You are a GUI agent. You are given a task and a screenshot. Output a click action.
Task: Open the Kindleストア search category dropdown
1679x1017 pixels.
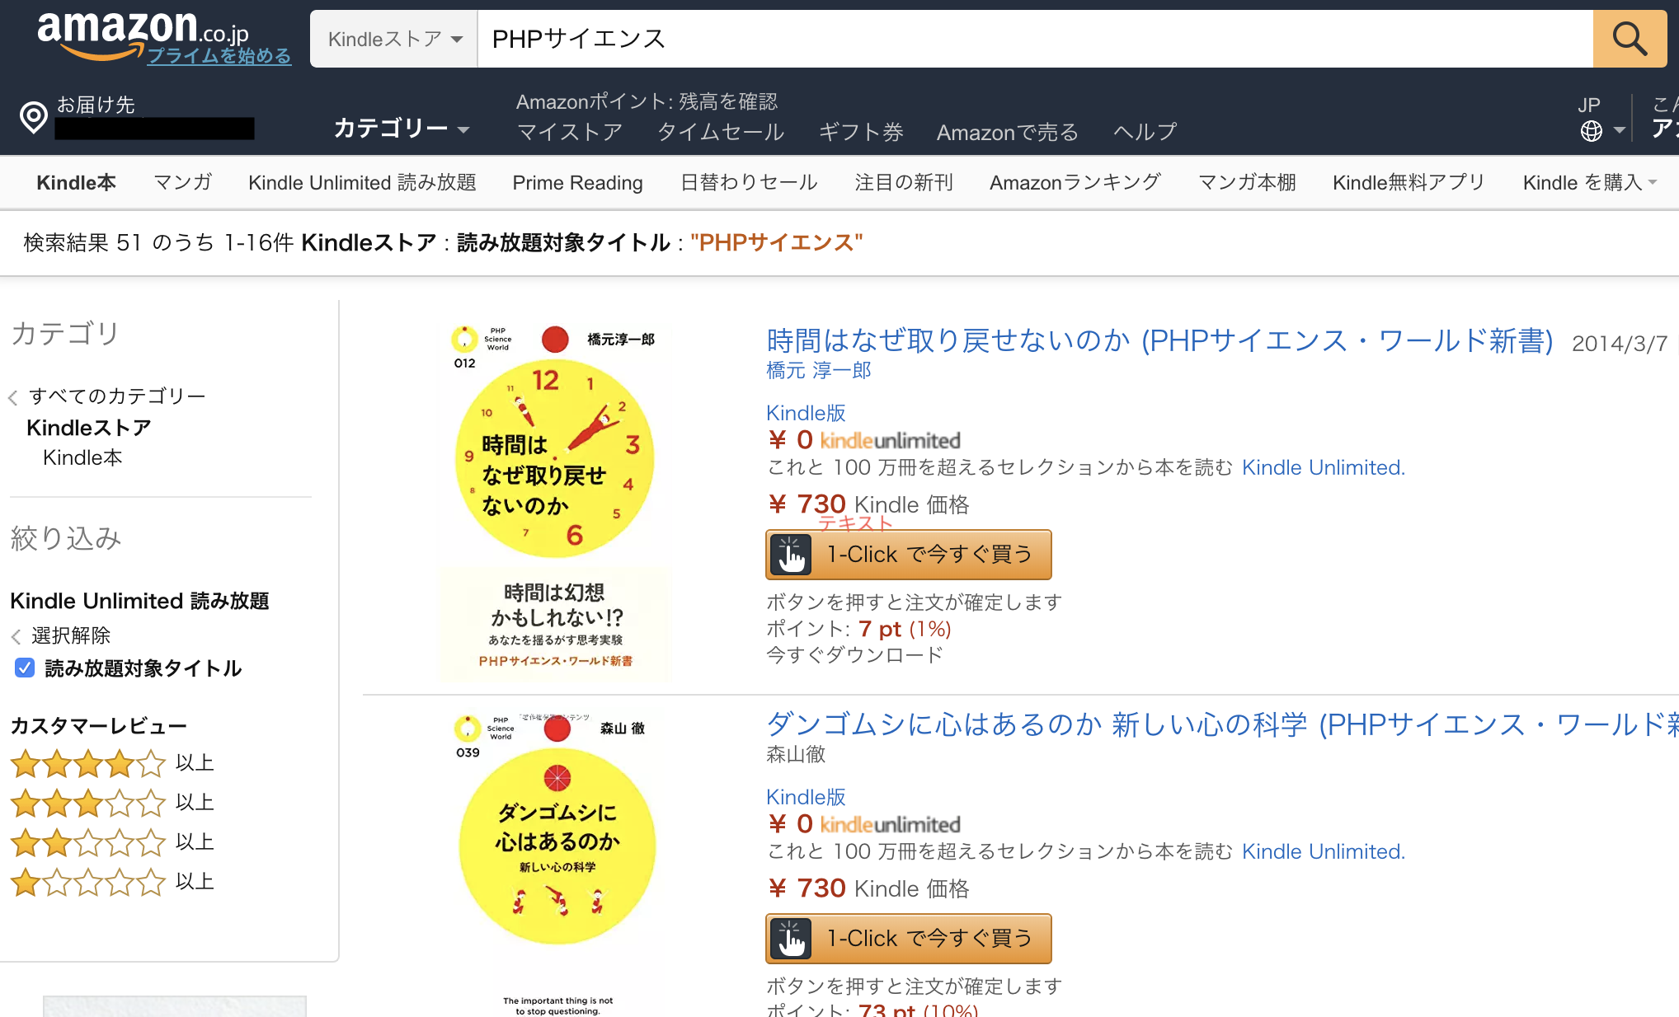[x=394, y=39]
